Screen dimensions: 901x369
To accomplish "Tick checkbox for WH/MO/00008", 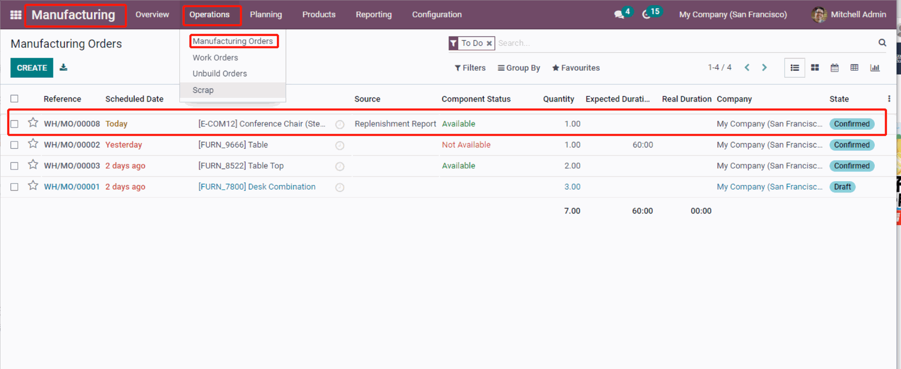I will tap(15, 124).
